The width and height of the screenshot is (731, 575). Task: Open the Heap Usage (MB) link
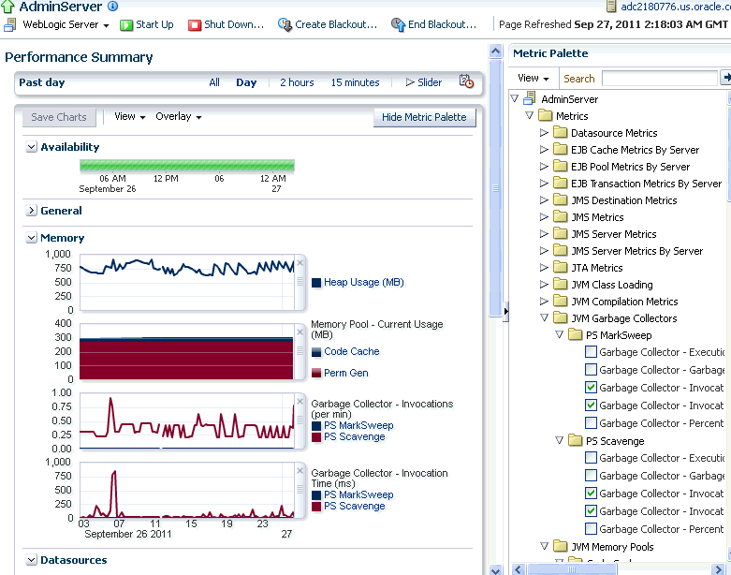click(364, 282)
